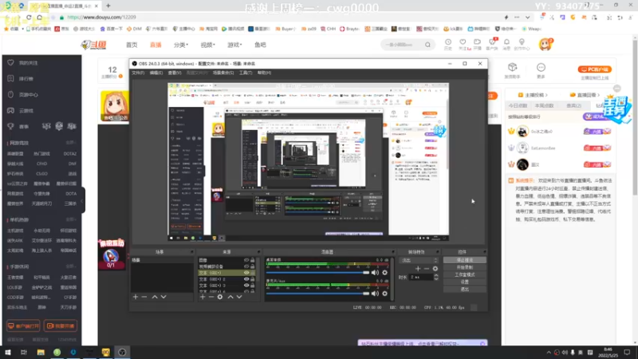
Task: Click orange PC客户端 button on Douyu
Action: (594, 69)
